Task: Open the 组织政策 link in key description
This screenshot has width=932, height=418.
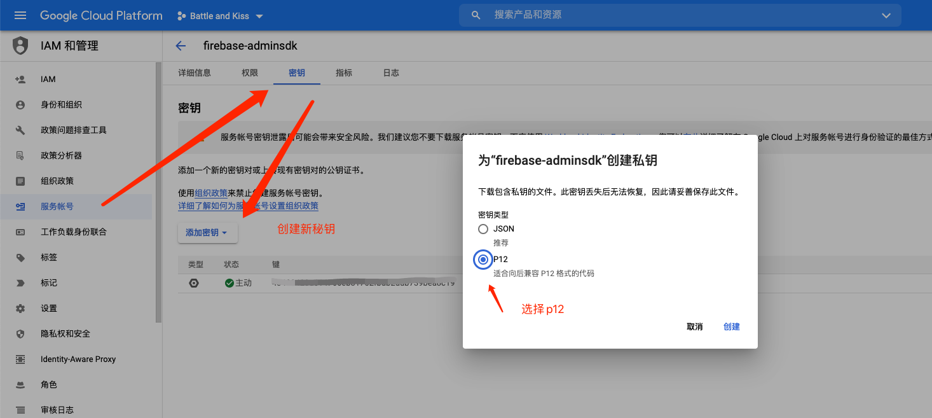Action: 212,193
